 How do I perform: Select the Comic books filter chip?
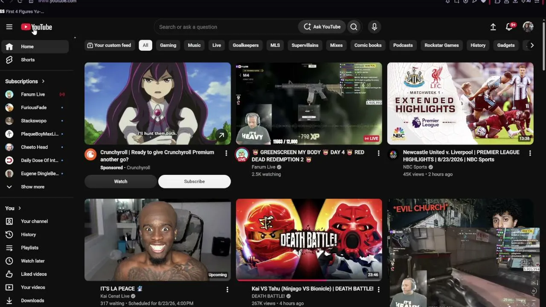coord(368,45)
